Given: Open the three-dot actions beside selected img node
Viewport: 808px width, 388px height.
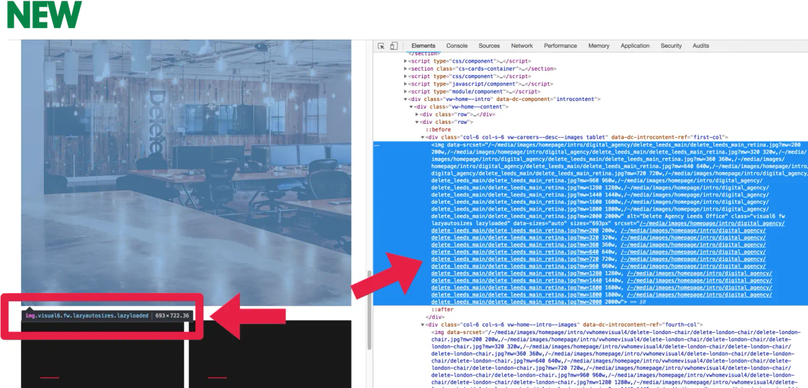Looking at the screenshot, I should (x=377, y=145).
